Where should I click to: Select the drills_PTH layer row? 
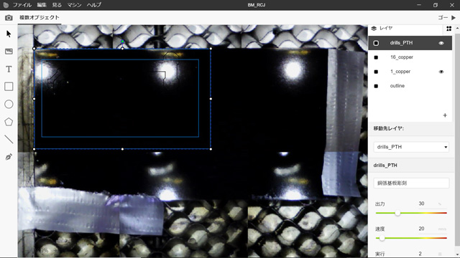(410, 43)
